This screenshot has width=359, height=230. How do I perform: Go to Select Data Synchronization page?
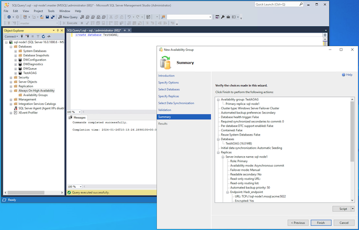click(176, 103)
